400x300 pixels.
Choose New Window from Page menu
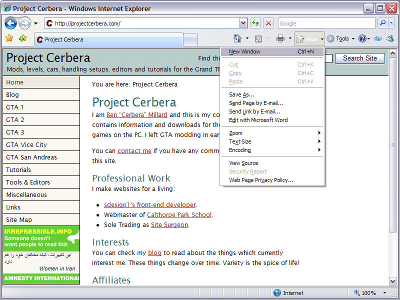pyautogui.click(x=244, y=51)
